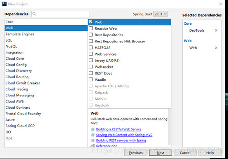Open the Ops category

tap(46, 138)
